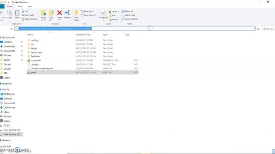Viewport: 275px width, 154px height.
Task: Click Edit in the Open group
Action: click(x=112, y=15)
